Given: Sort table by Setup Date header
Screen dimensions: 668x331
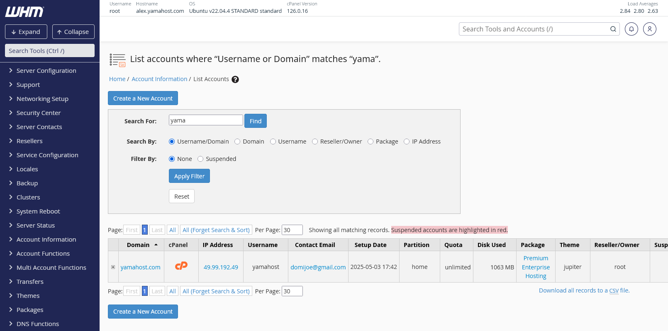Looking at the screenshot, I should (371, 245).
